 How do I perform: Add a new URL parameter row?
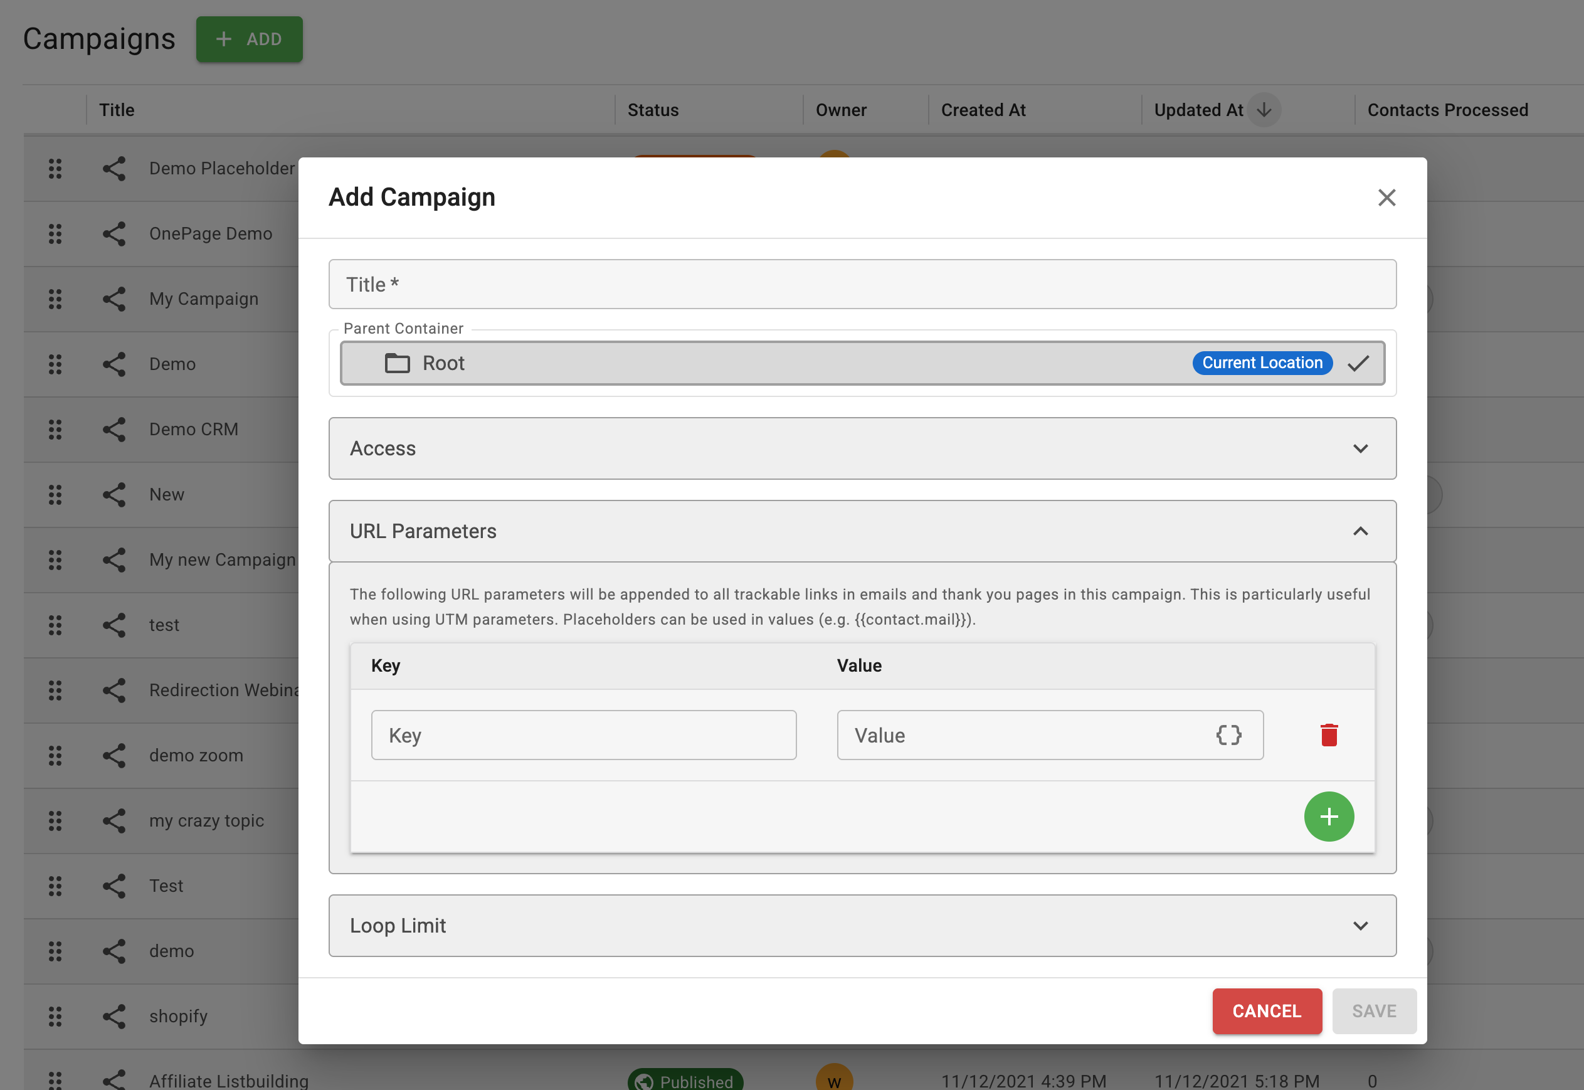click(x=1329, y=816)
